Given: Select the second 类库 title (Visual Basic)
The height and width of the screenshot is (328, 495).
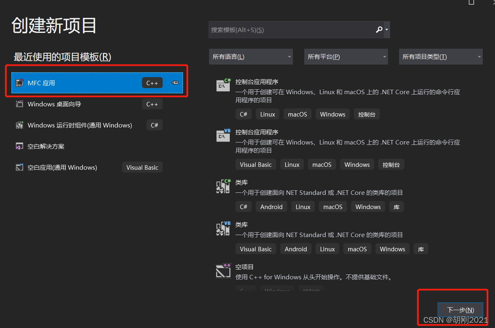Looking at the screenshot, I should point(242,224).
